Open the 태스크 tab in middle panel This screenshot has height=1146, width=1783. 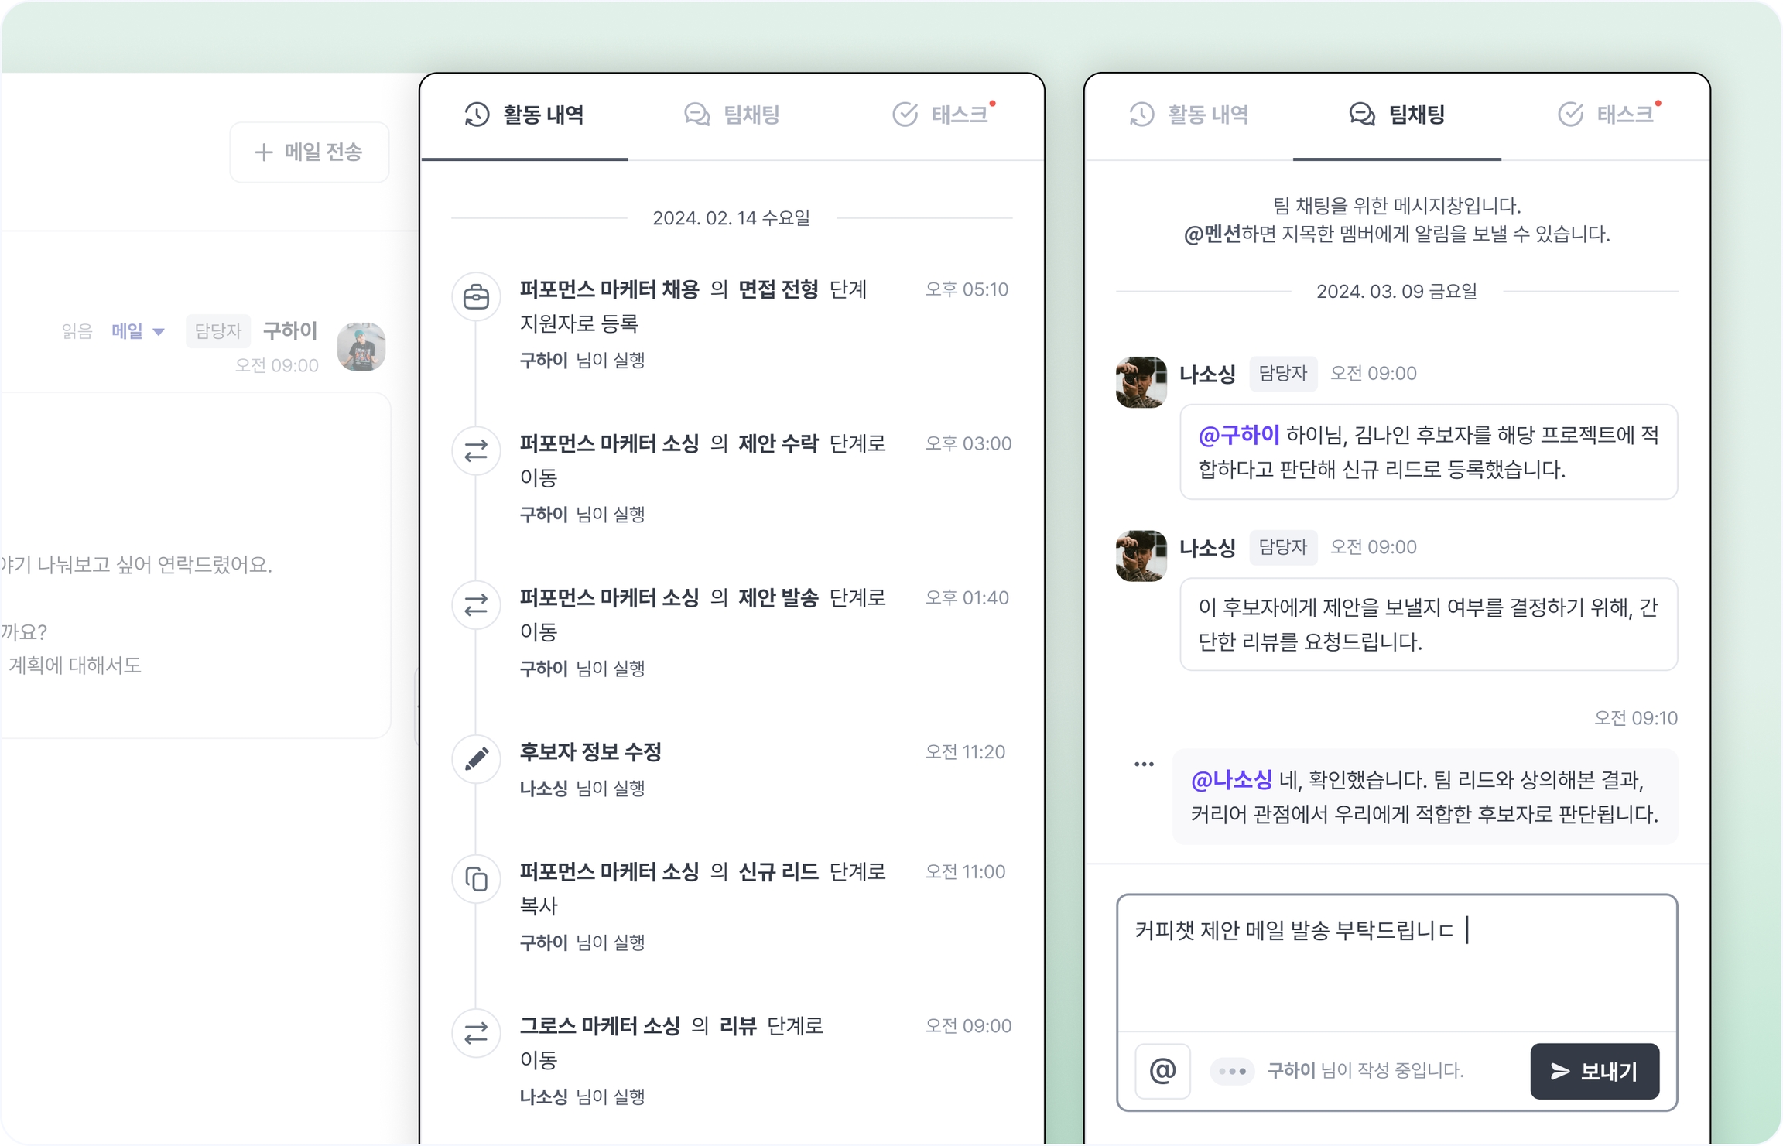pyautogui.click(x=942, y=115)
